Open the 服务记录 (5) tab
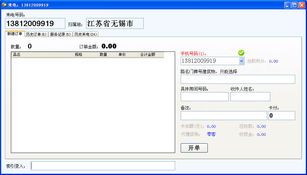Screen dimensions: 307x175 [60, 34]
